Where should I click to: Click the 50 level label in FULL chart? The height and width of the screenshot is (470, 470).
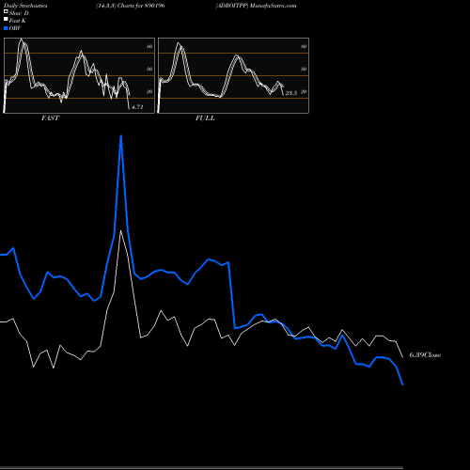pyautogui.click(x=304, y=69)
